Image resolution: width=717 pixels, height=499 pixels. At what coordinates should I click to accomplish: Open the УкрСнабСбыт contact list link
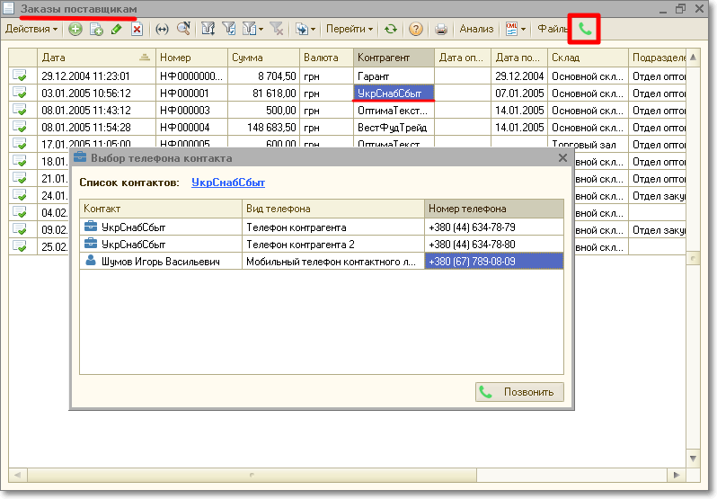[228, 182]
